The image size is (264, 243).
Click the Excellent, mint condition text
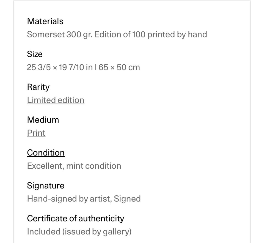click(74, 166)
